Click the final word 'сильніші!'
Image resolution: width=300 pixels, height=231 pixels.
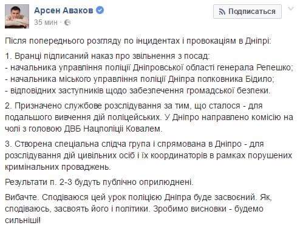(23, 220)
